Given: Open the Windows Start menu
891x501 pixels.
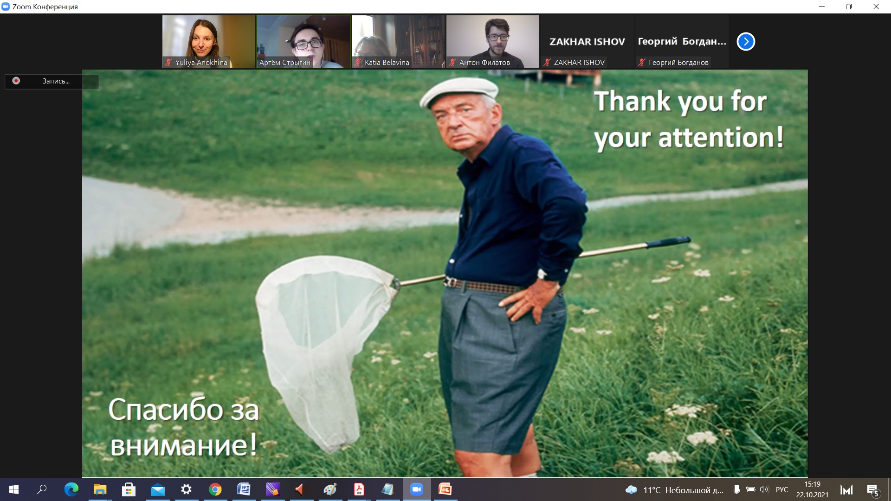Looking at the screenshot, I should (14, 489).
